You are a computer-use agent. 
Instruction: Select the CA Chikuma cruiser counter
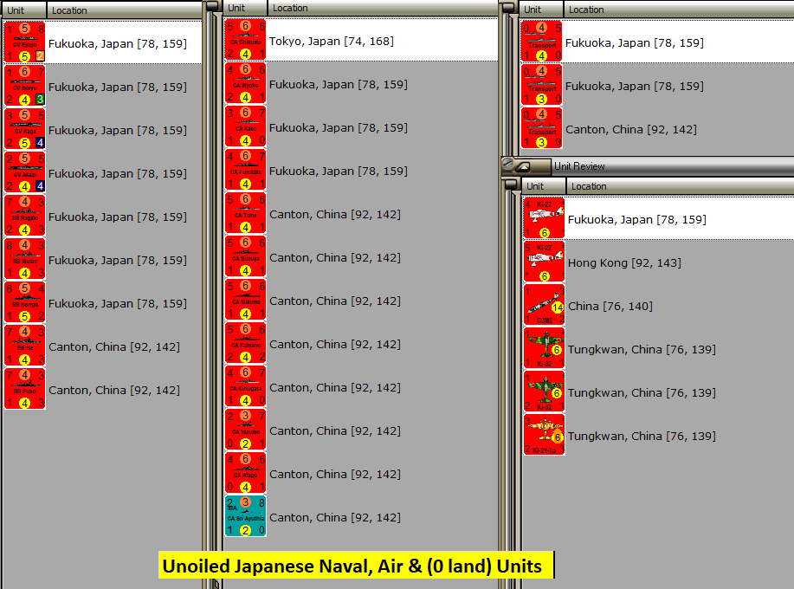(x=246, y=40)
